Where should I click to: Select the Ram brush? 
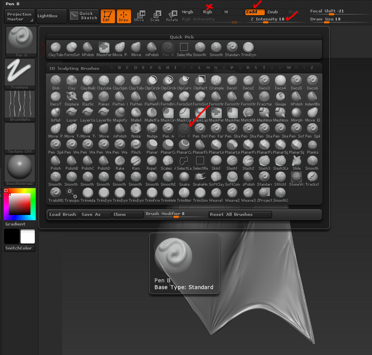[136, 163]
